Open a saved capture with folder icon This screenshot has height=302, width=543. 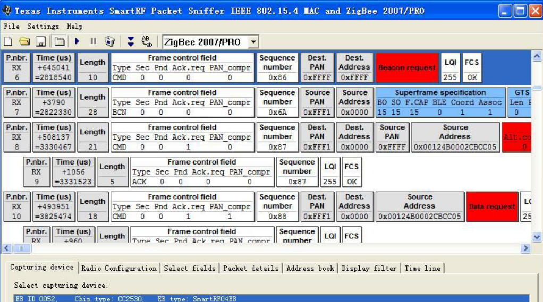pyautogui.click(x=24, y=42)
